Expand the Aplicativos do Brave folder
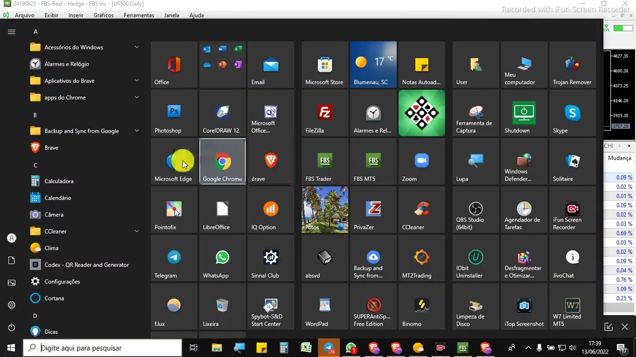This screenshot has width=636, height=357. tap(85, 81)
